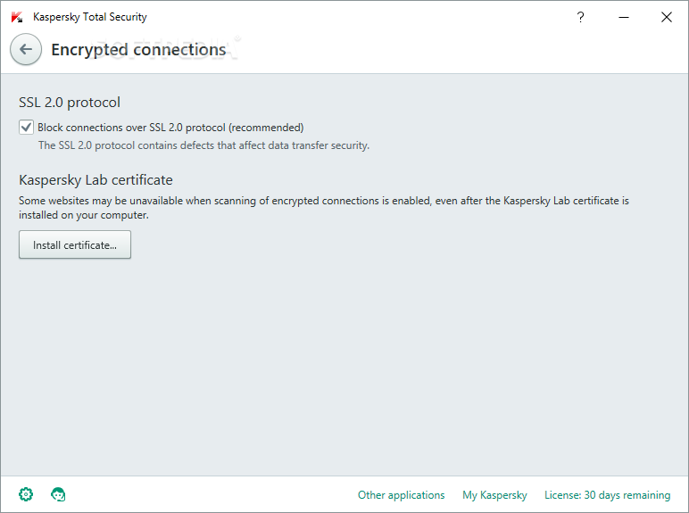Open settings via the gear icon

(26, 494)
